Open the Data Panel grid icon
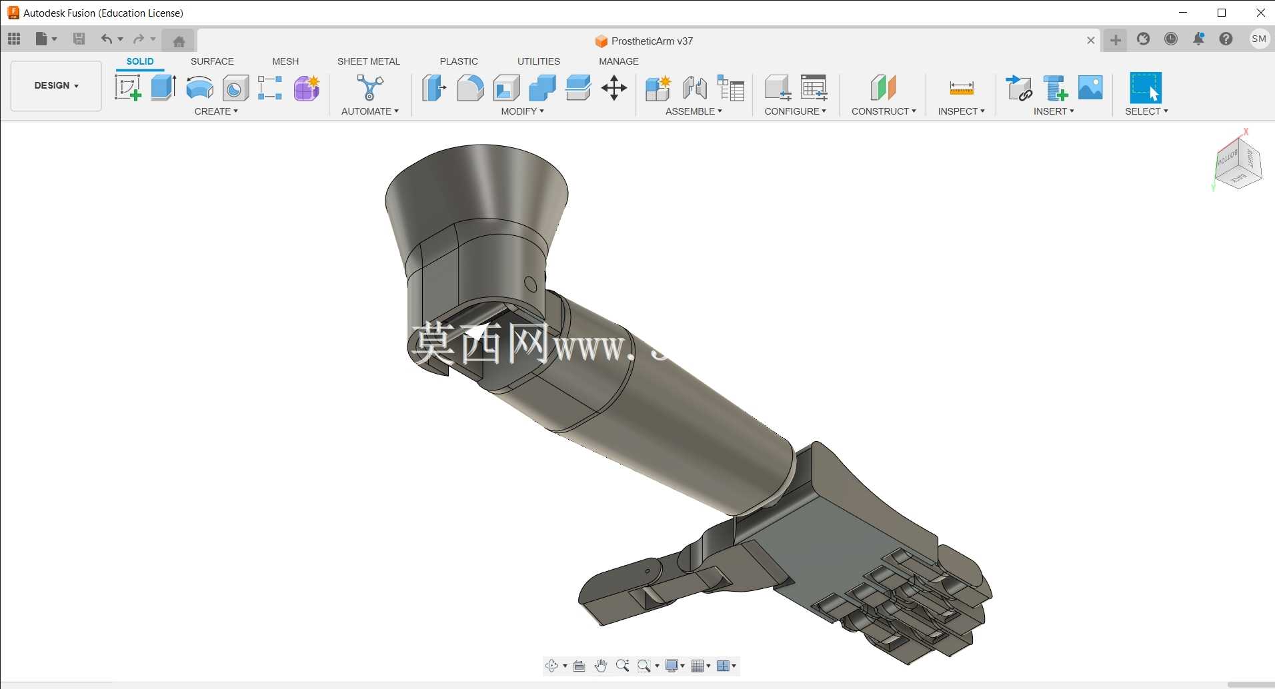This screenshot has height=689, width=1275. point(14,39)
